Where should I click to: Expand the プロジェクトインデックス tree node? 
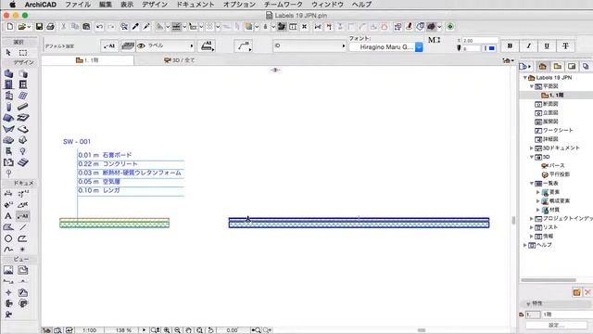point(532,219)
